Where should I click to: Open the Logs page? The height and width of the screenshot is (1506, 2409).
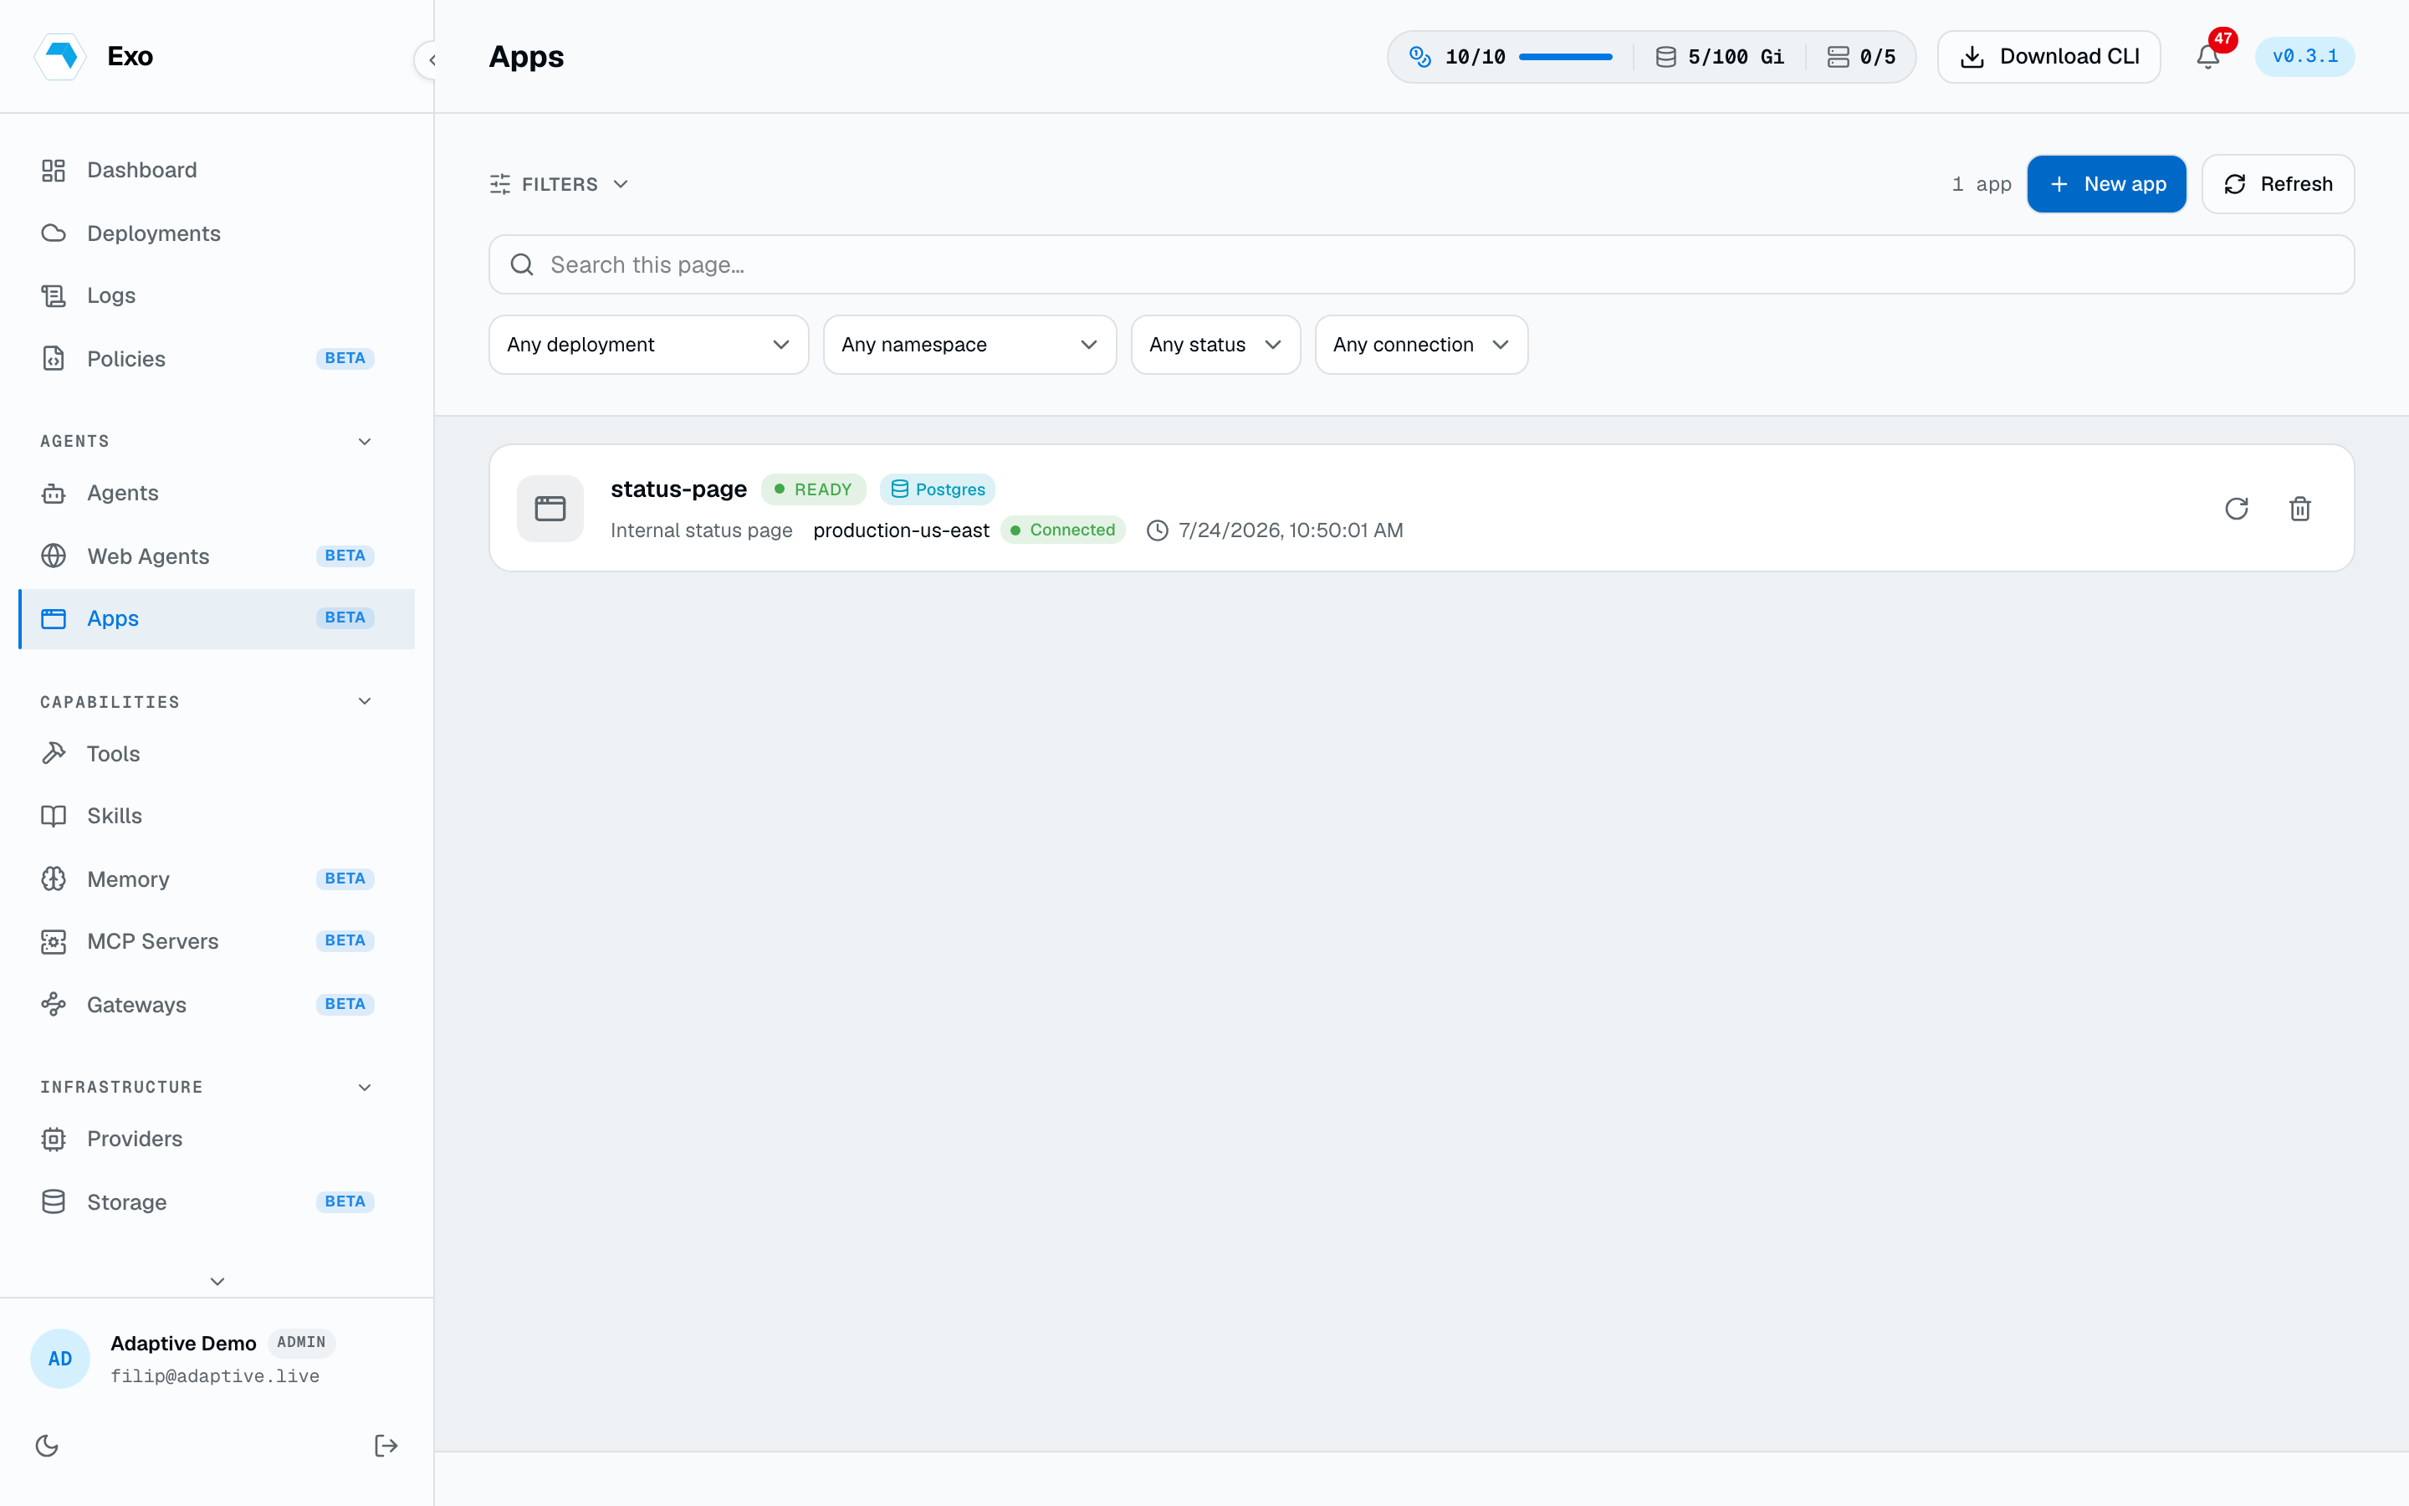click(x=217, y=296)
